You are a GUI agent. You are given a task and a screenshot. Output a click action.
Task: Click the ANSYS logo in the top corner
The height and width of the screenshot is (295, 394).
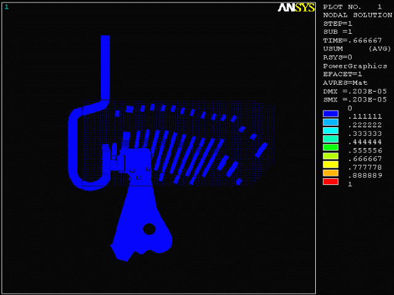pos(296,7)
